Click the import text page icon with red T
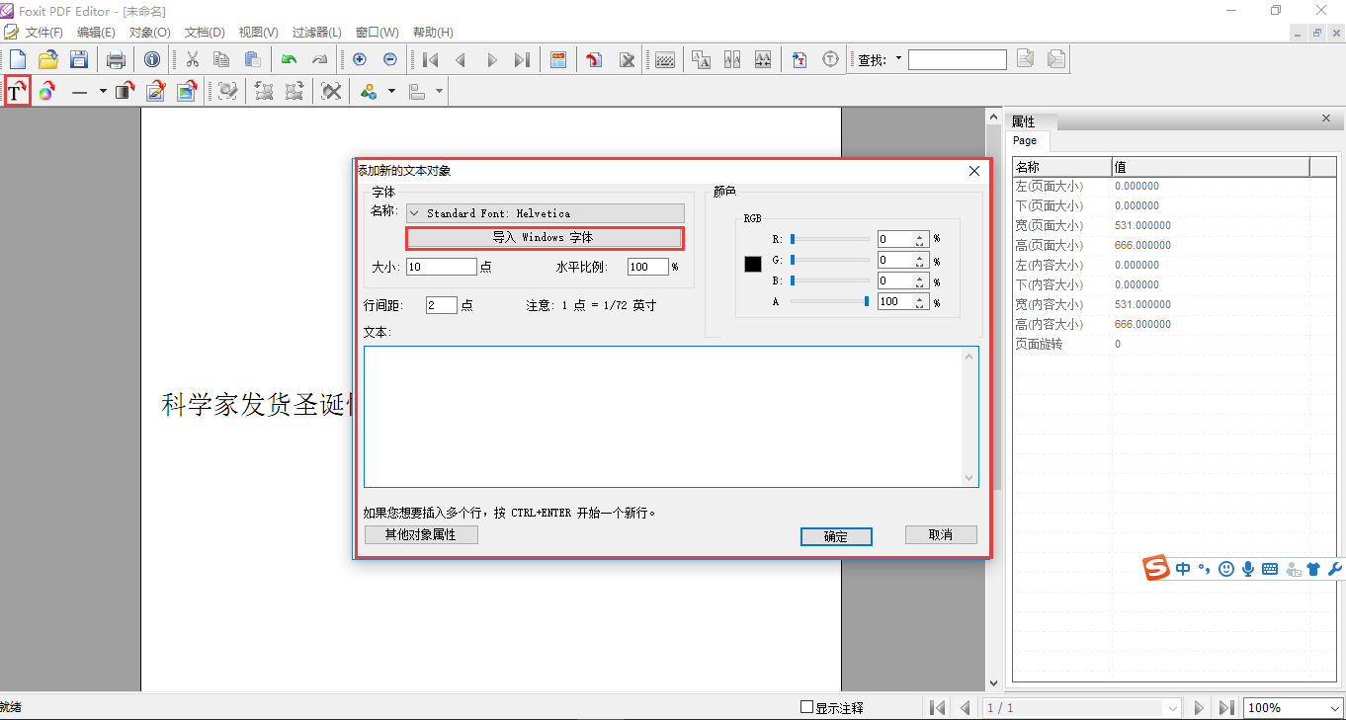Viewport: 1346px width, 720px height. click(799, 59)
